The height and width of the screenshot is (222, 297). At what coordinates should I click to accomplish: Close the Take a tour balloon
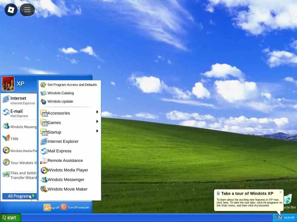[x=280, y=192]
